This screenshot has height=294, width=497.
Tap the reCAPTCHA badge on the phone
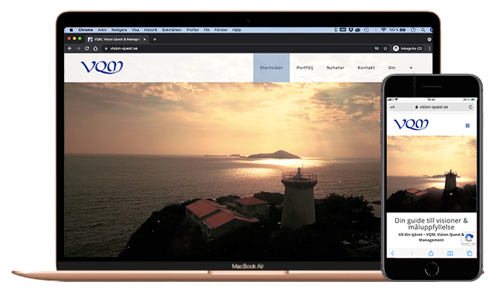pos(469,238)
